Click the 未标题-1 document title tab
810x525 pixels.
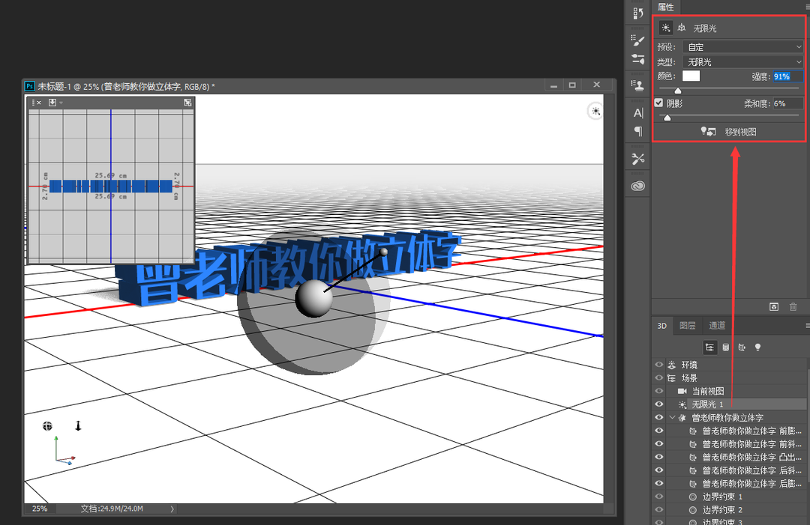pyautogui.click(x=126, y=86)
